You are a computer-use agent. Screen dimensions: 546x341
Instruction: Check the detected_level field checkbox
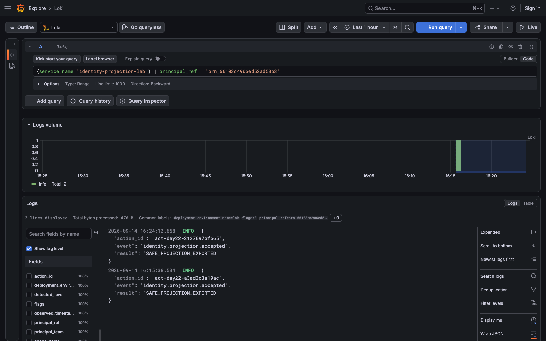[x=29, y=295]
